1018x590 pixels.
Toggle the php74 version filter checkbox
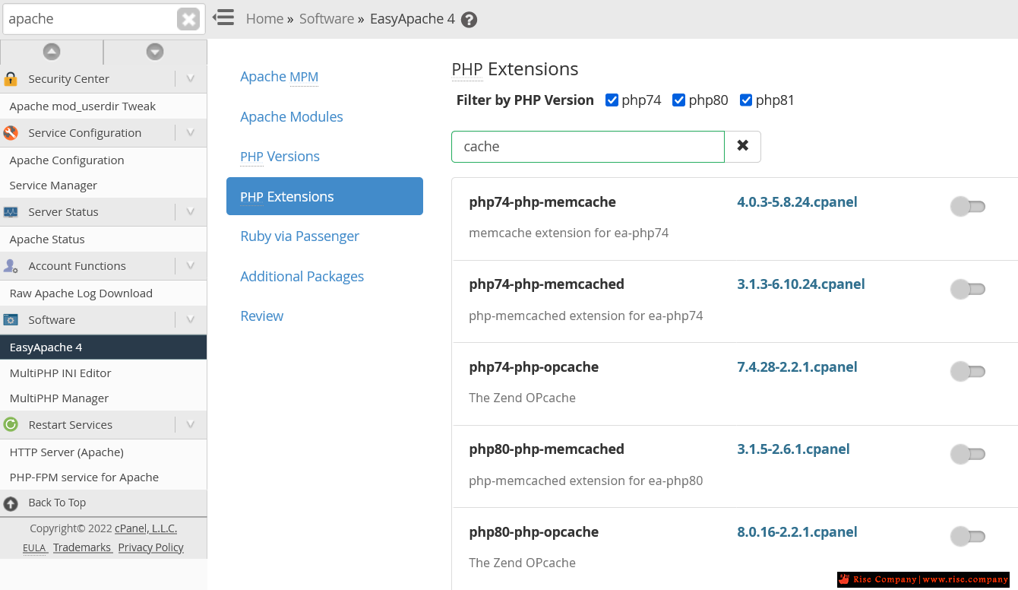pyautogui.click(x=612, y=100)
